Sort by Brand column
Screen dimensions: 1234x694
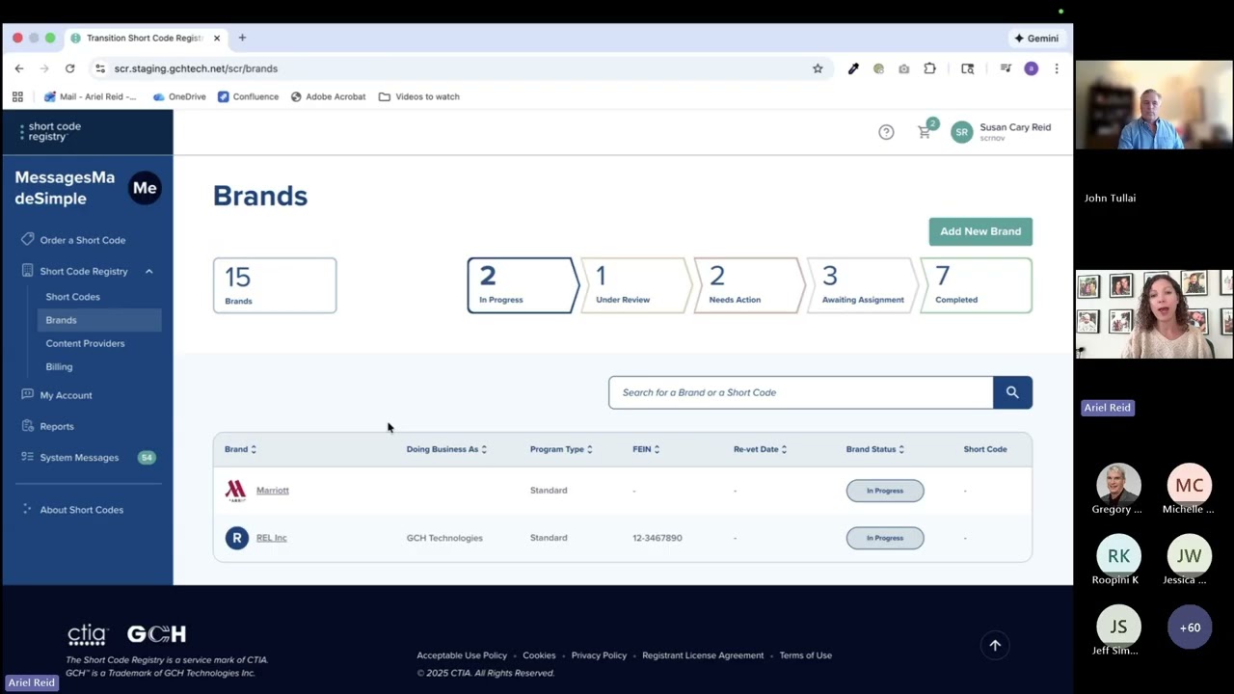[240, 449]
